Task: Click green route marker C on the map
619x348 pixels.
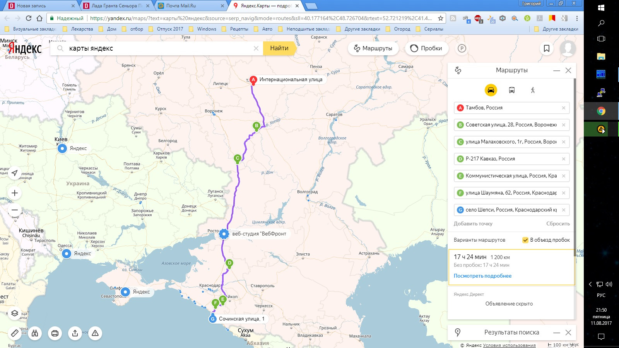Action: [x=238, y=158]
